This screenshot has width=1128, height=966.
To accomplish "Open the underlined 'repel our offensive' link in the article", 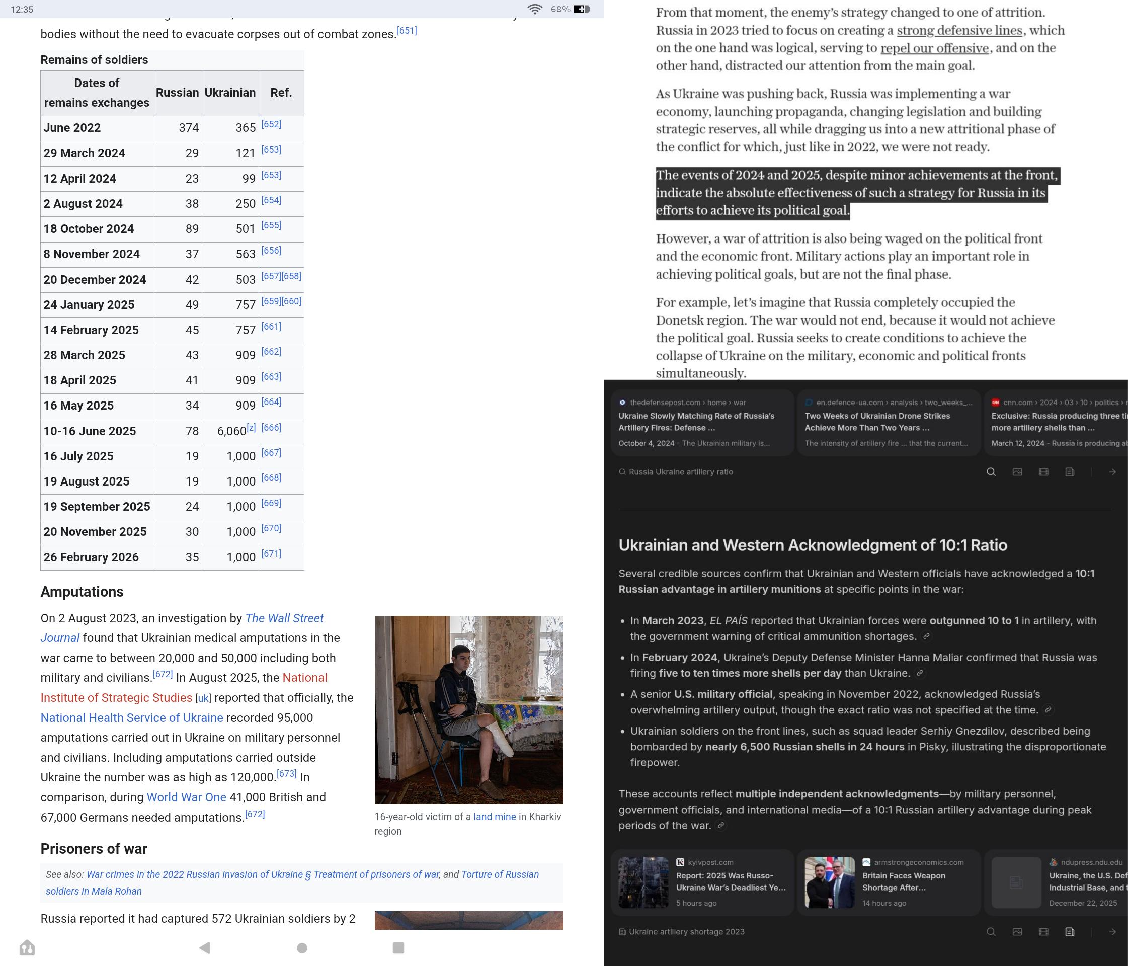I will (x=934, y=48).
